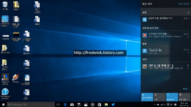Open the Mail app on the taskbar
191x107 pixels.
pyautogui.click(x=72, y=105)
